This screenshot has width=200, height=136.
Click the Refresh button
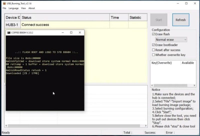click(180, 20)
